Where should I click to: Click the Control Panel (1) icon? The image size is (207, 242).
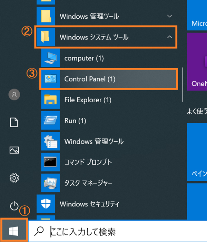pyautogui.click(x=50, y=79)
